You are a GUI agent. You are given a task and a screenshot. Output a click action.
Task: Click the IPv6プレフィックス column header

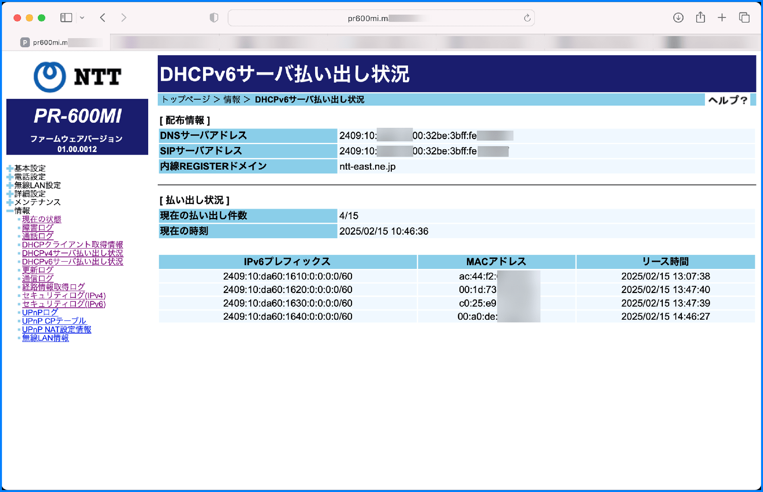287,261
